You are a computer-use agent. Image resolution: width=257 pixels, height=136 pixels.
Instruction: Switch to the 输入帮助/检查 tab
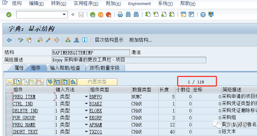click(x=65, y=68)
